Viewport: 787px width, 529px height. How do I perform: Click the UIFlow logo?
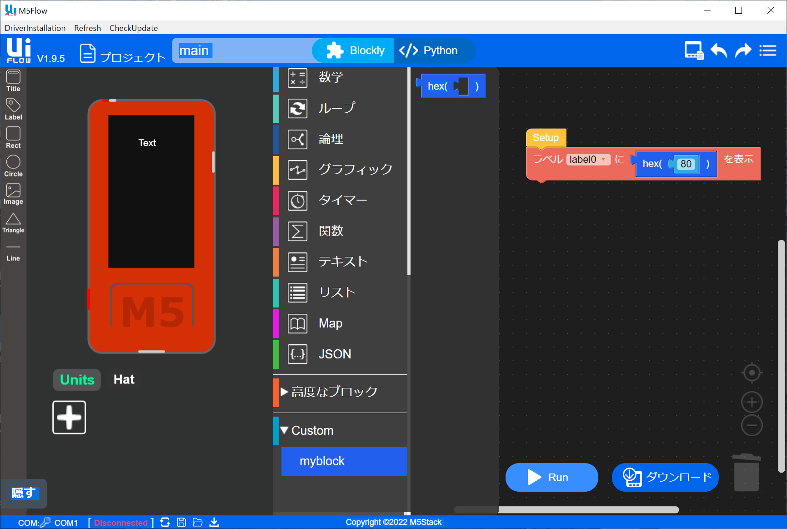pos(19,50)
